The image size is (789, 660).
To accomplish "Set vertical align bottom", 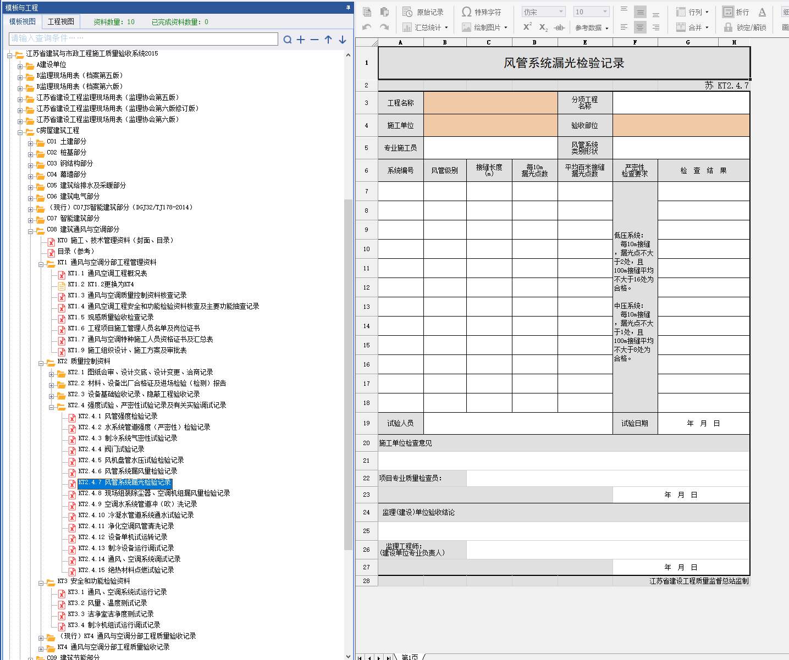I will (x=656, y=13).
